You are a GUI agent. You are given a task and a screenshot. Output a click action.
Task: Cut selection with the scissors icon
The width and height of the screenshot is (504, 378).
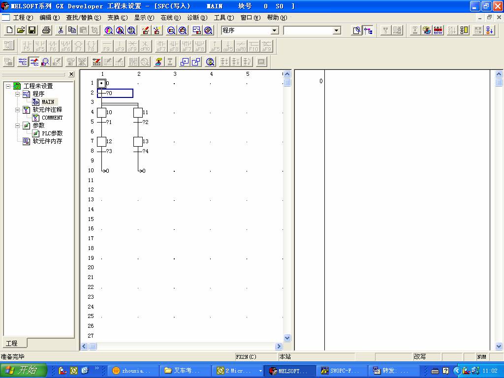coord(61,30)
